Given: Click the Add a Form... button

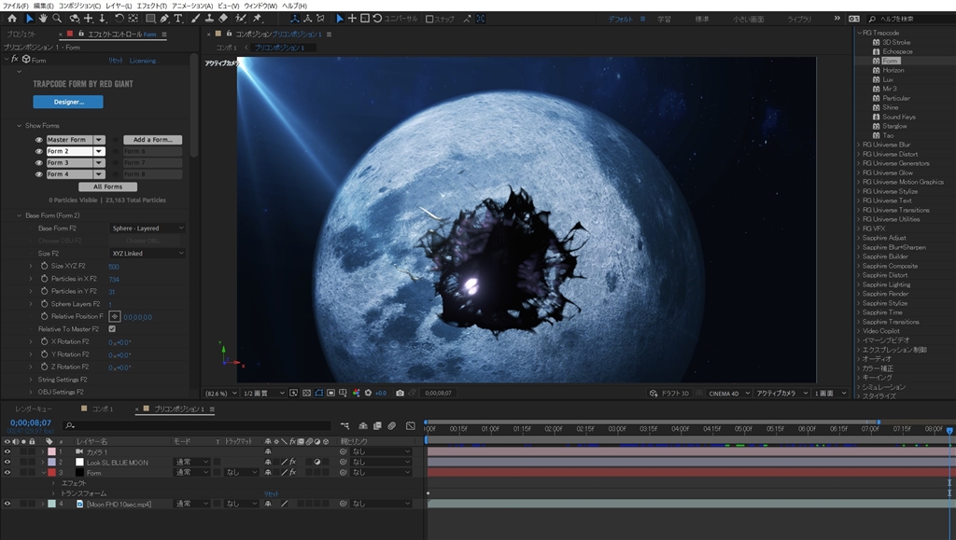Looking at the screenshot, I should tap(152, 140).
